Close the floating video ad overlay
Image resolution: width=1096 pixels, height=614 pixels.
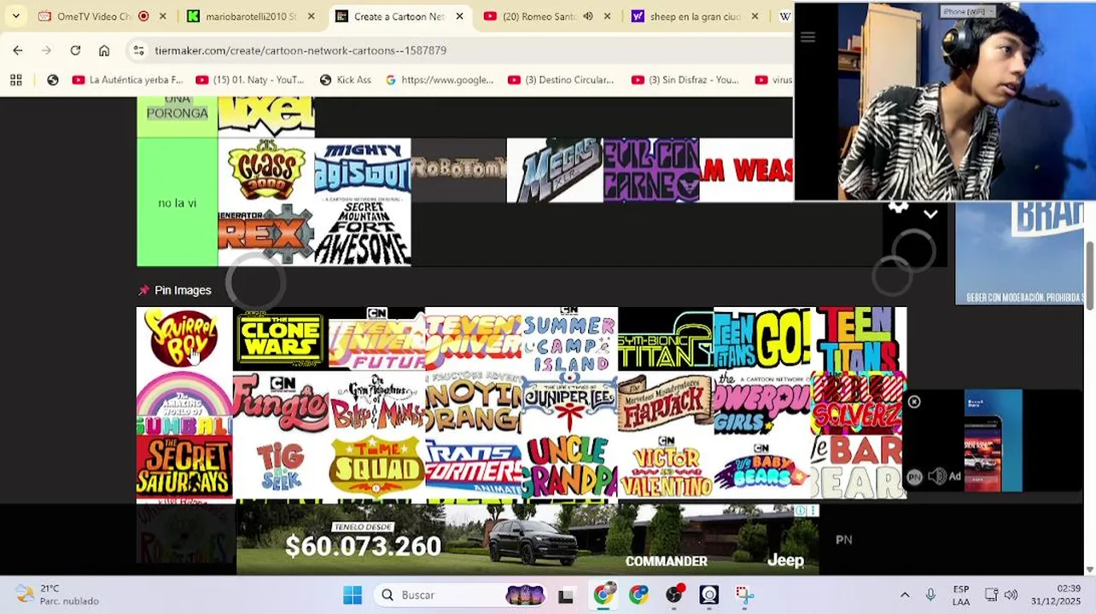click(914, 402)
